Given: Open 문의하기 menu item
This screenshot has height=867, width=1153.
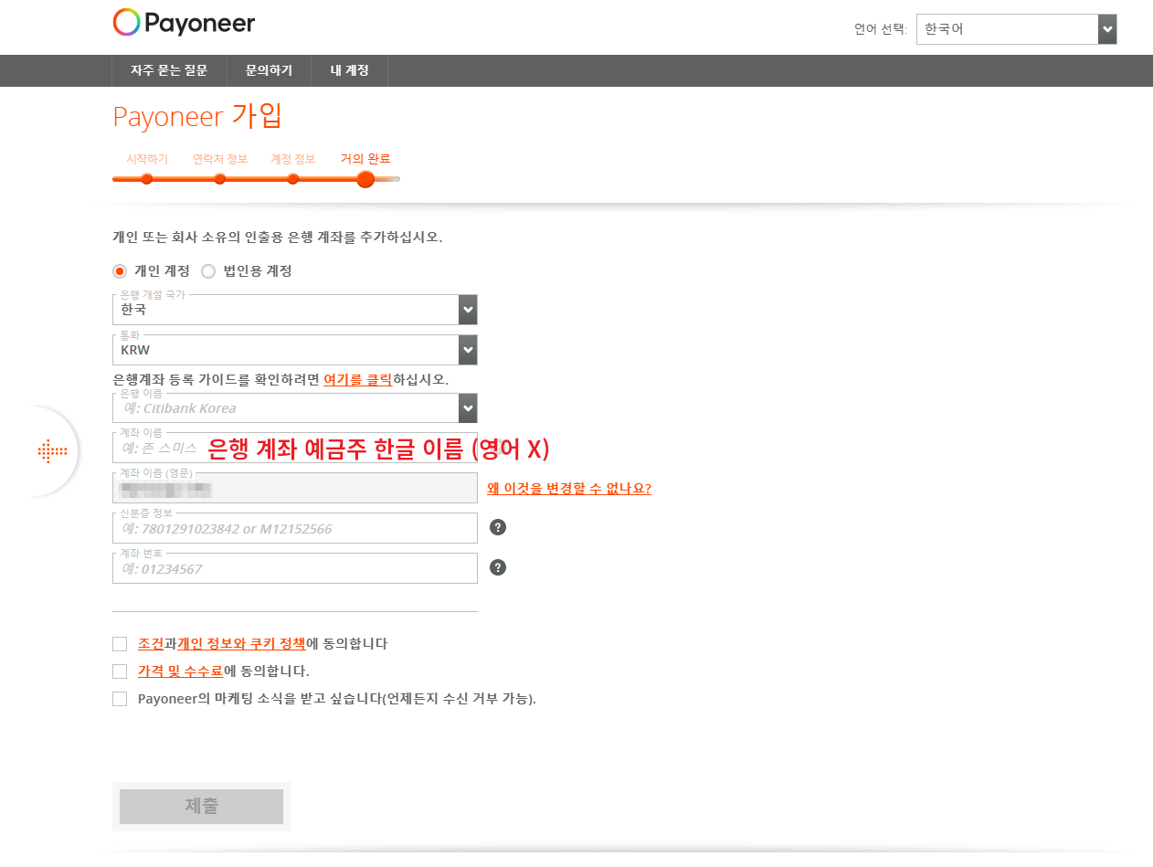Looking at the screenshot, I should tap(269, 70).
